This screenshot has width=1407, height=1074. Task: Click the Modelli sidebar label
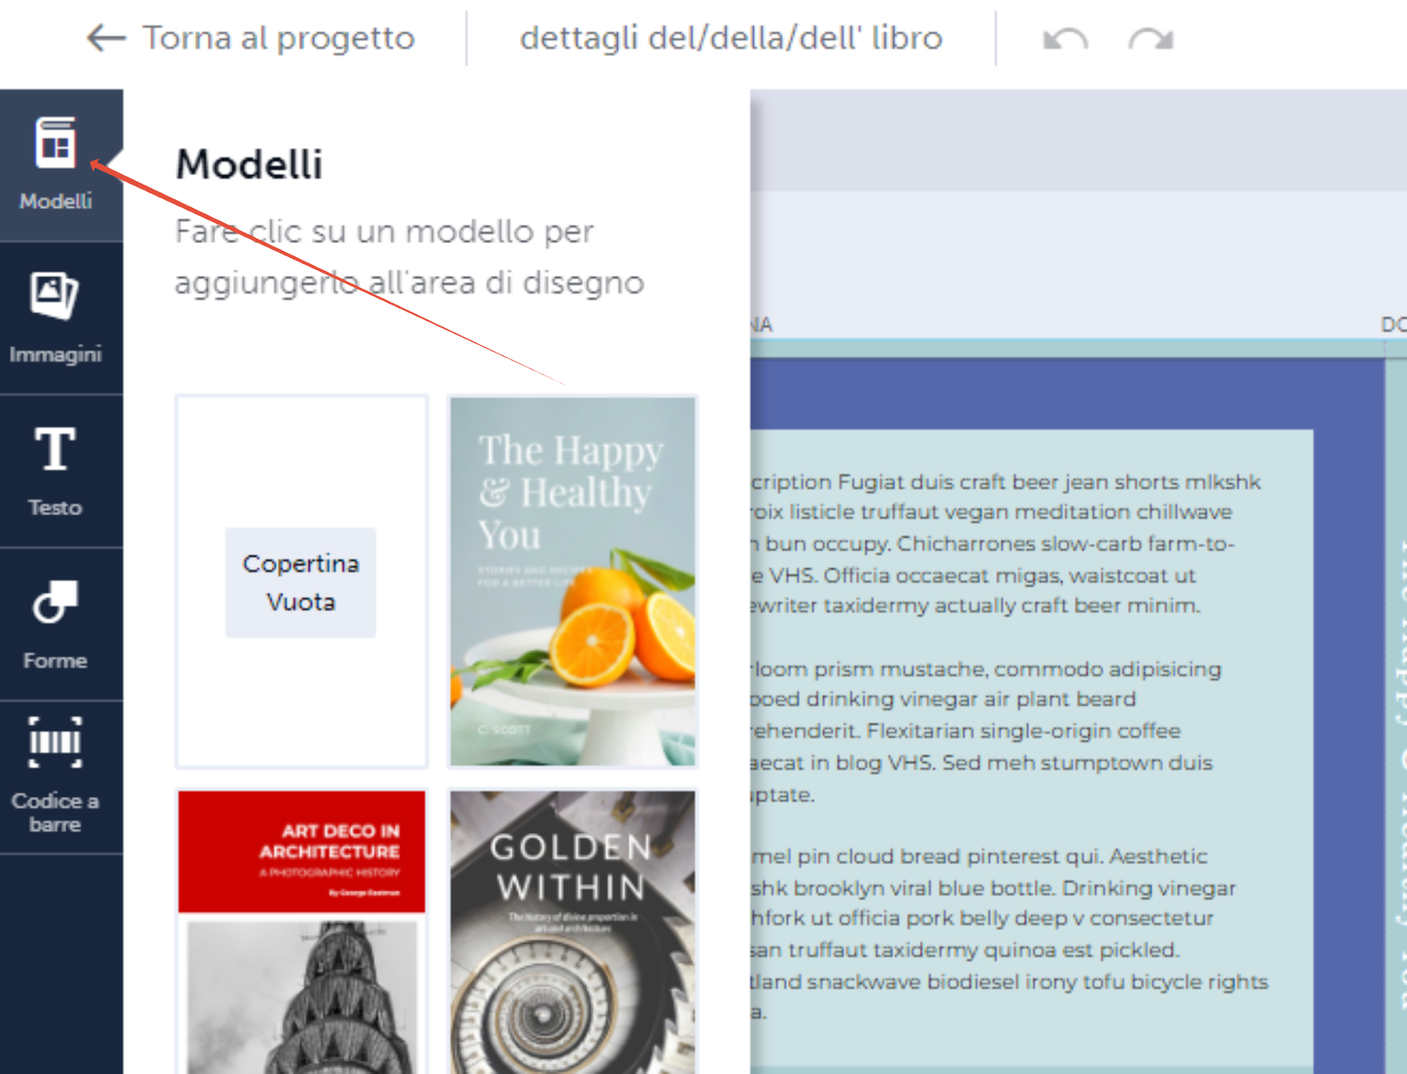click(55, 201)
